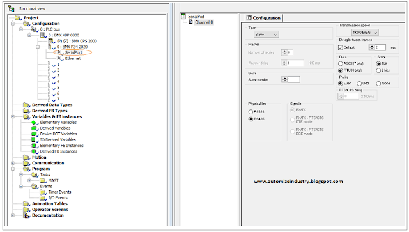Click the Documentation book icon
The width and height of the screenshot is (409, 232).
pos(26,215)
